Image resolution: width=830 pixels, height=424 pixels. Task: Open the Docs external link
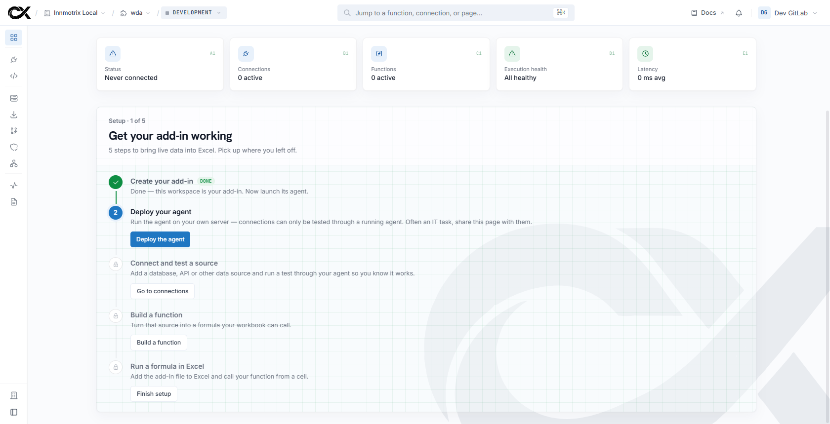pos(707,13)
